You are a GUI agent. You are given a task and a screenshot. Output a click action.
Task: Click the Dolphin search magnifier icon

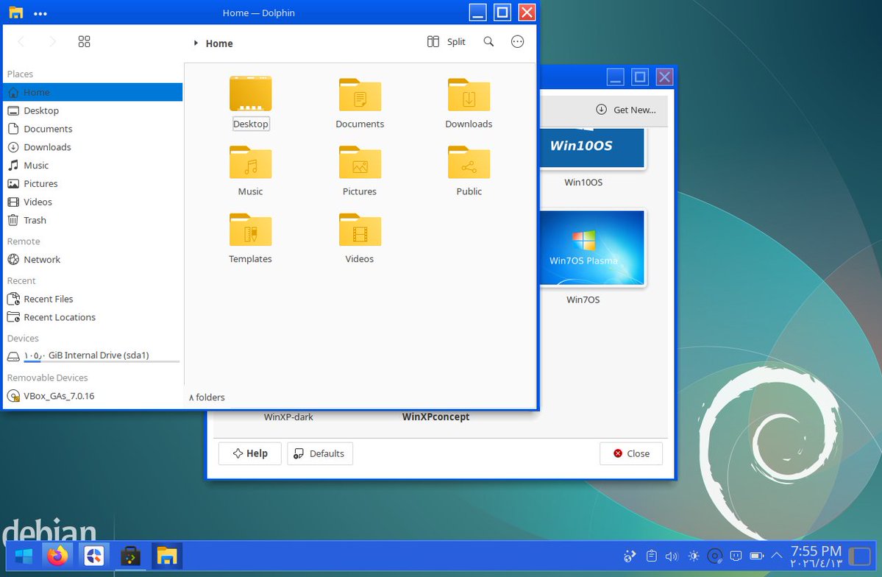[x=488, y=42]
